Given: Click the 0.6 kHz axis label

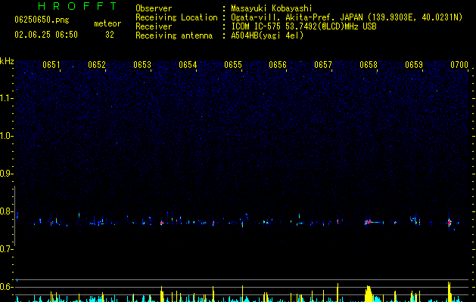Looking at the screenshot, I should click(x=7, y=287).
